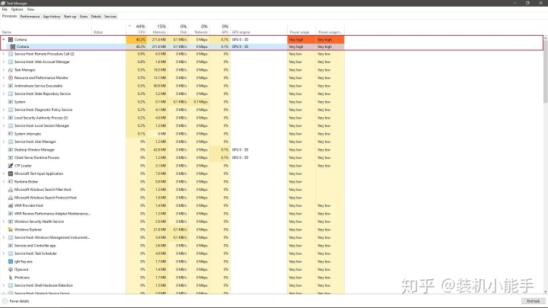Click 'Very high' power usage in Cortana group row
The height and width of the screenshot is (308, 548).
pyautogui.click(x=296, y=40)
